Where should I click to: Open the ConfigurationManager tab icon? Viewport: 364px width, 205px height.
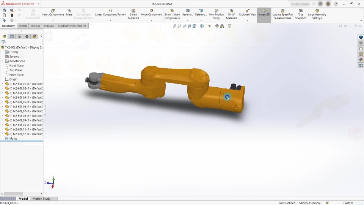pos(19,36)
